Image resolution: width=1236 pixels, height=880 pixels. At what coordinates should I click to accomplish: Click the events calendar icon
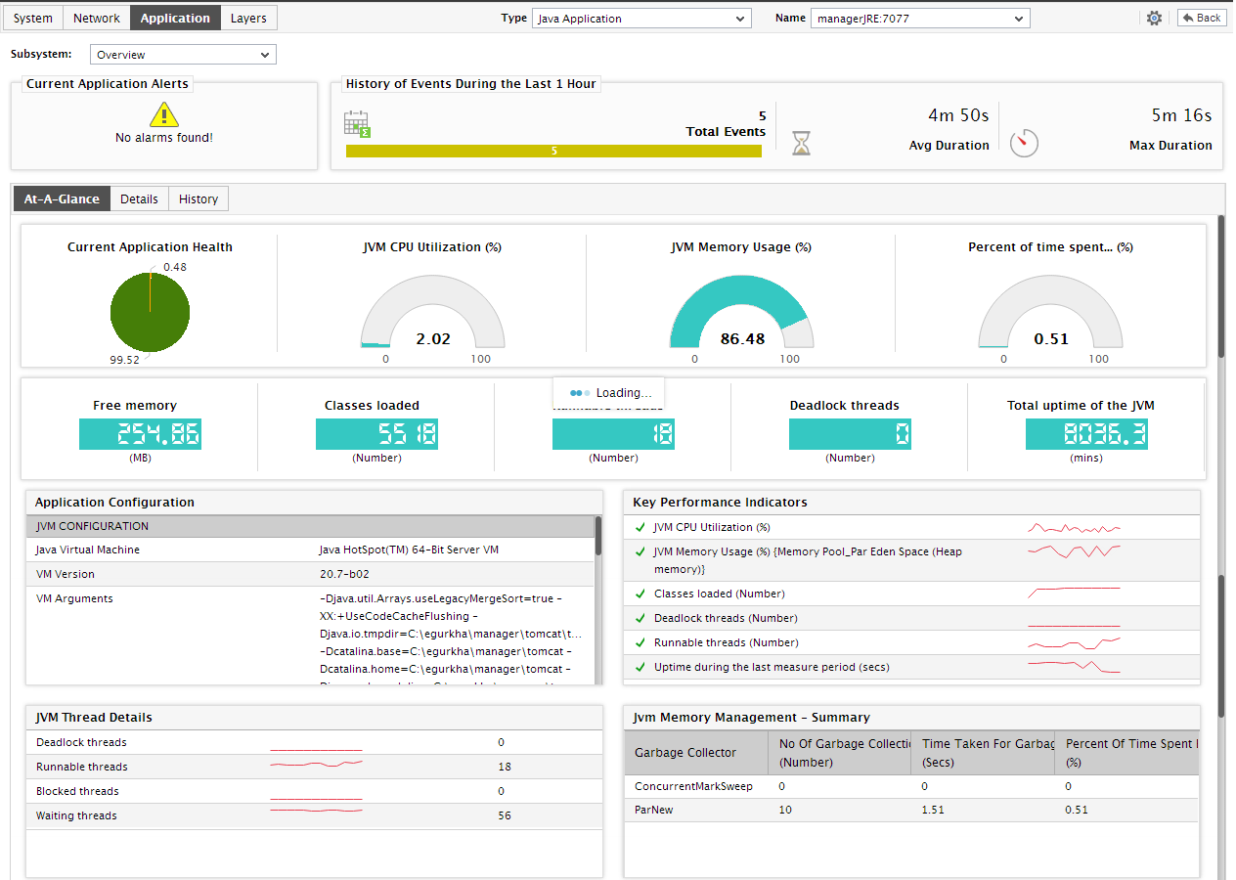(x=357, y=124)
